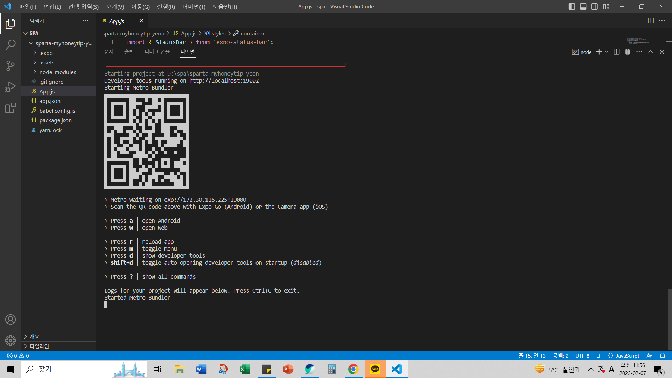
Task: Close the terminal panel
Action: click(662, 52)
